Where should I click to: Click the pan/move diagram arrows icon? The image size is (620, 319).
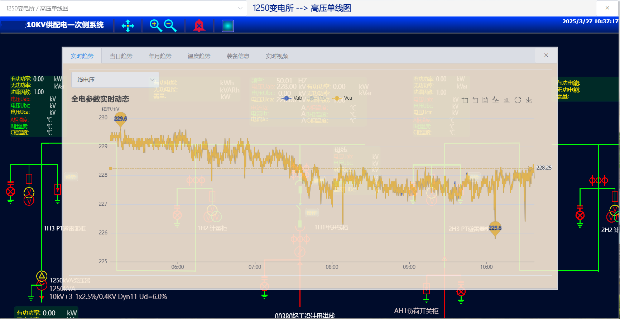[x=128, y=26]
